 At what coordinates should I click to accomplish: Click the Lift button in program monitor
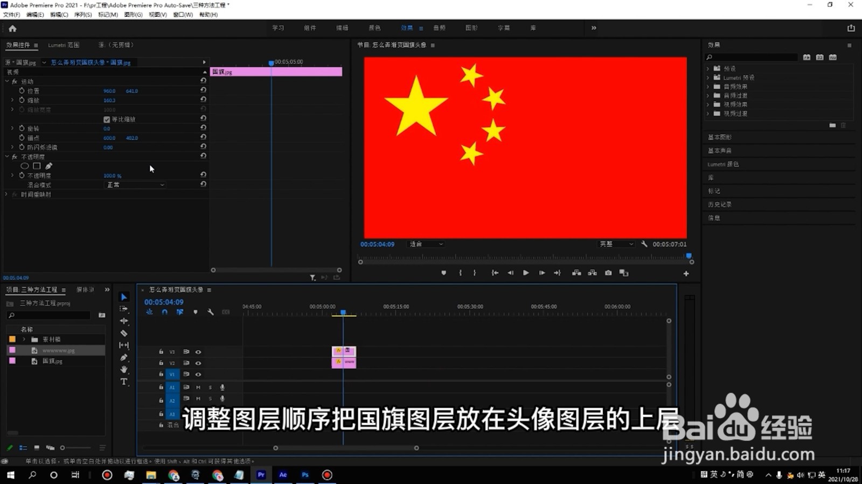coord(576,273)
